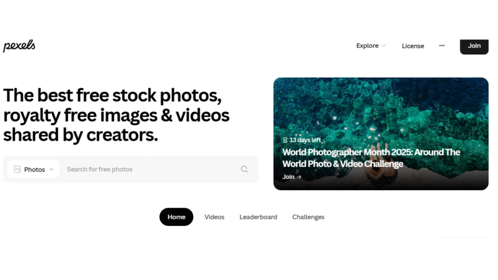The height and width of the screenshot is (280, 498).
Task: Switch to the Videos tab
Action: (x=214, y=217)
